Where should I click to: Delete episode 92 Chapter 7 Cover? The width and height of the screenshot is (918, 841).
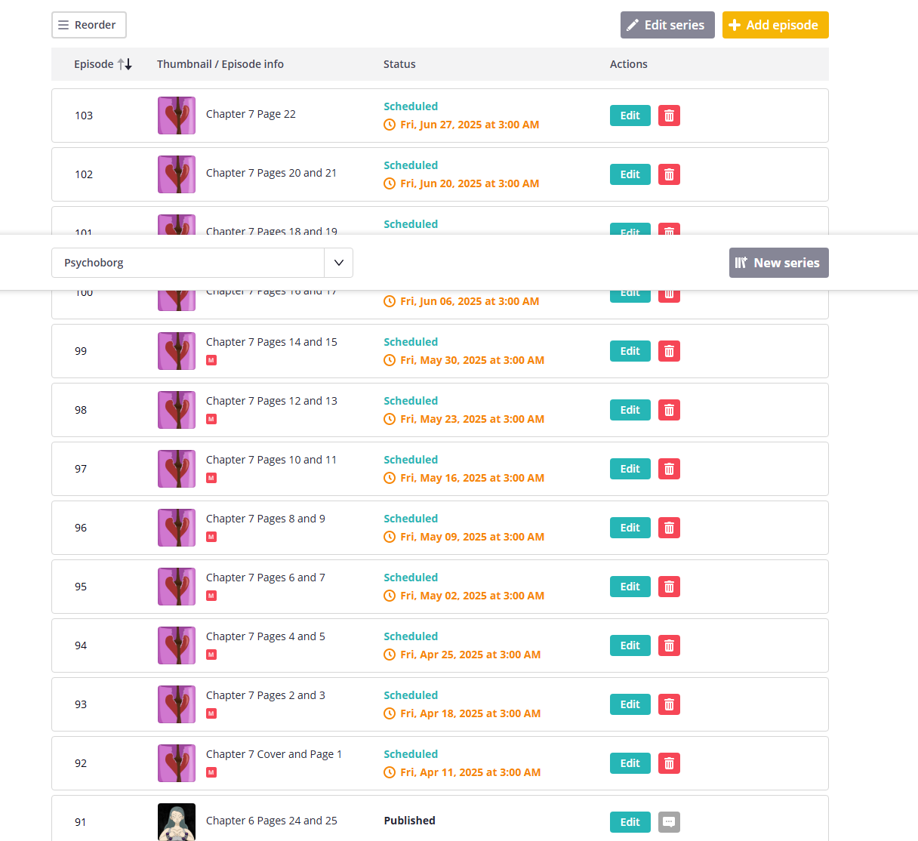[x=669, y=763]
